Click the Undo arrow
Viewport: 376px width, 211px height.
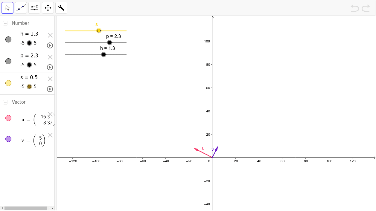pyautogui.click(x=355, y=8)
